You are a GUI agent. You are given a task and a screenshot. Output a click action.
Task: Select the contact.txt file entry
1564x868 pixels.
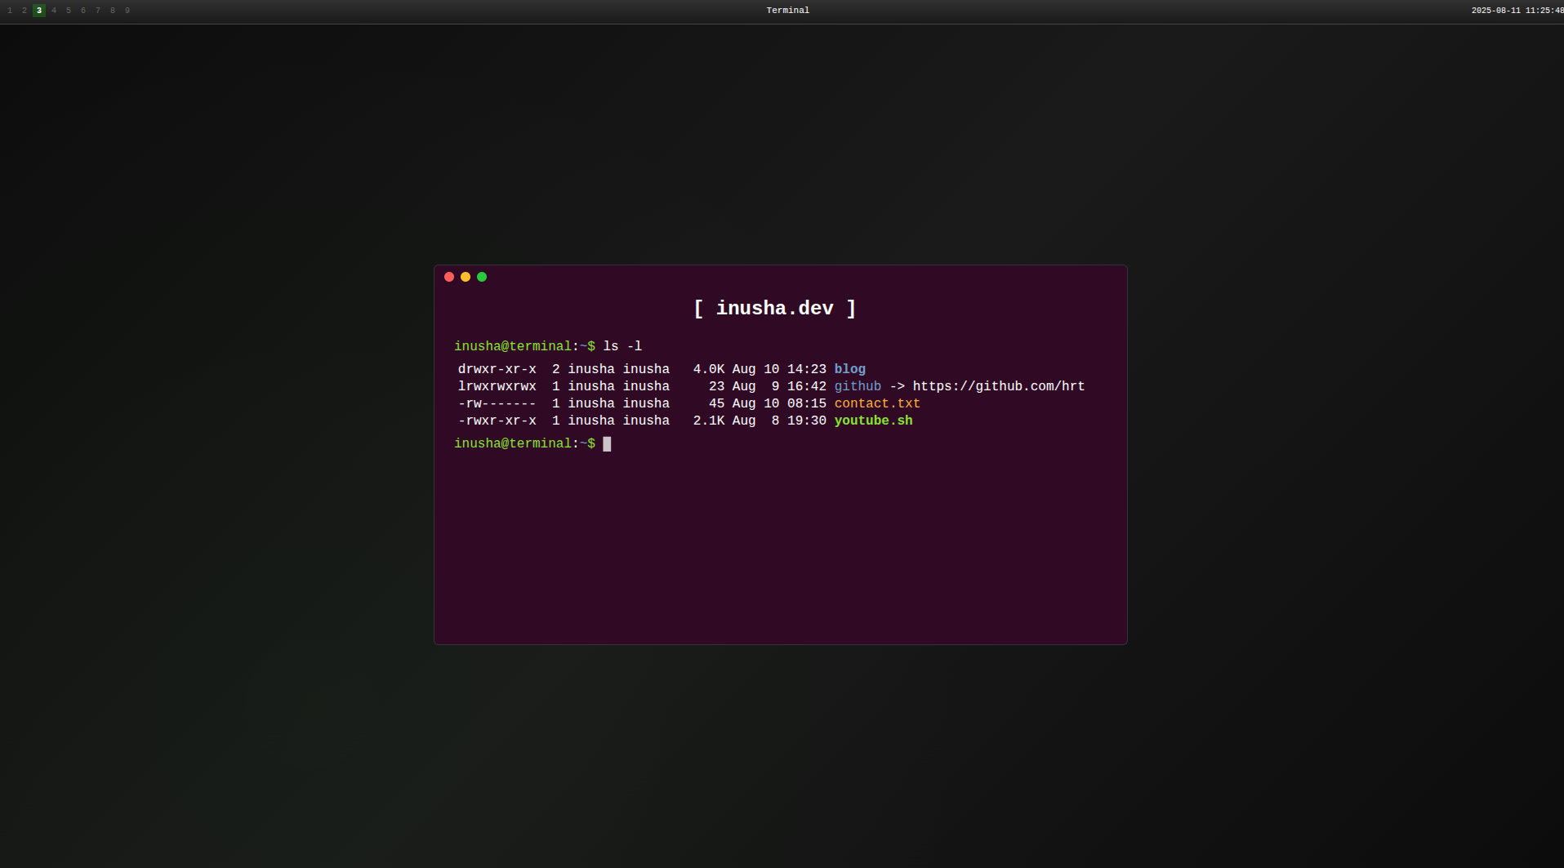click(x=877, y=403)
